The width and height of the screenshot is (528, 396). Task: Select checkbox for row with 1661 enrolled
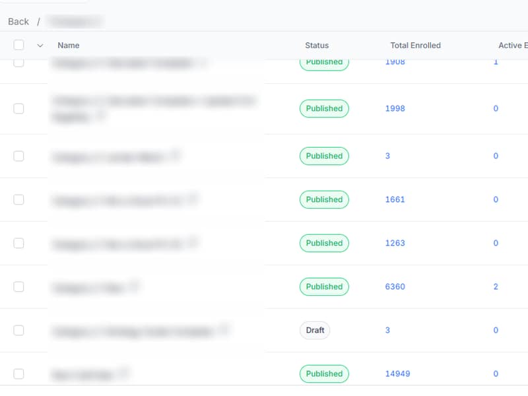(x=19, y=199)
